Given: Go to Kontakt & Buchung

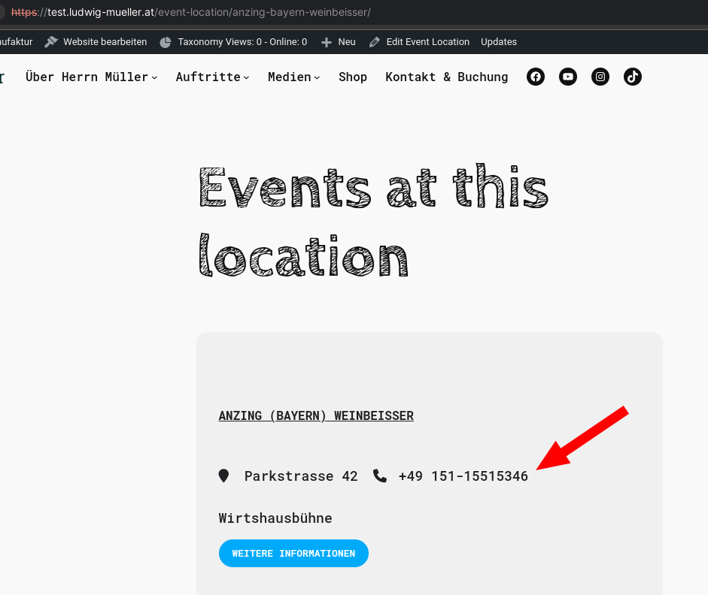Looking at the screenshot, I should tap(447, 77).
